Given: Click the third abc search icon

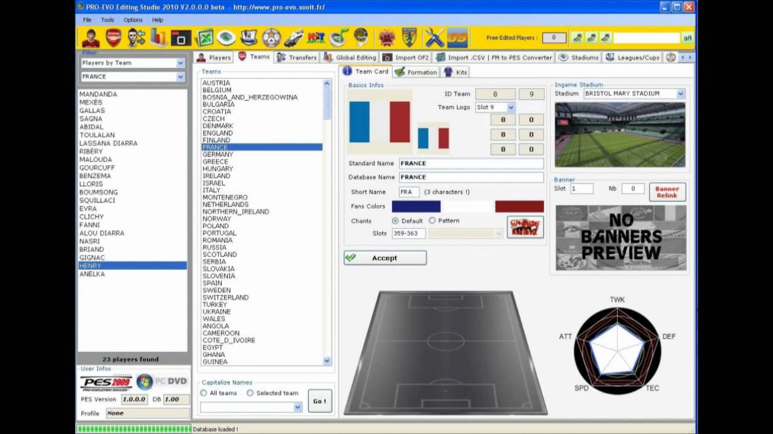Looking at the screenshot, I should pyautogui.click(x=606, y=38).
